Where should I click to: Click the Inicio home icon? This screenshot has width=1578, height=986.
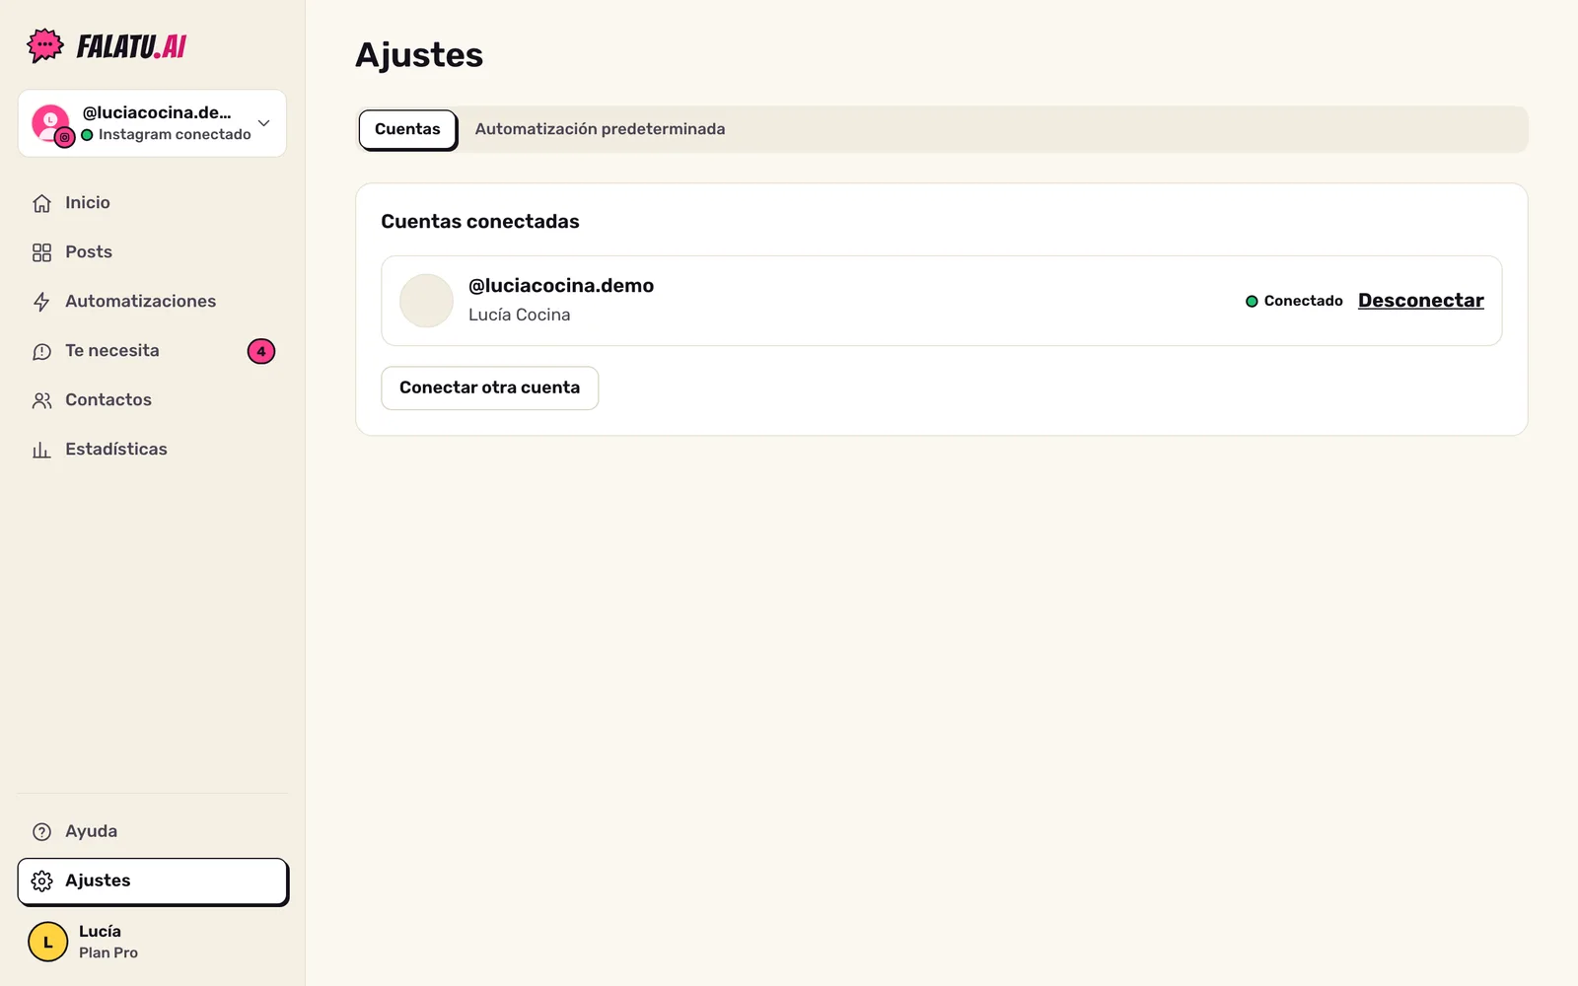pos(41,203)
